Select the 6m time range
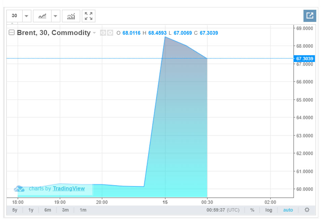The image size is (322, 220). pos(47,210)
